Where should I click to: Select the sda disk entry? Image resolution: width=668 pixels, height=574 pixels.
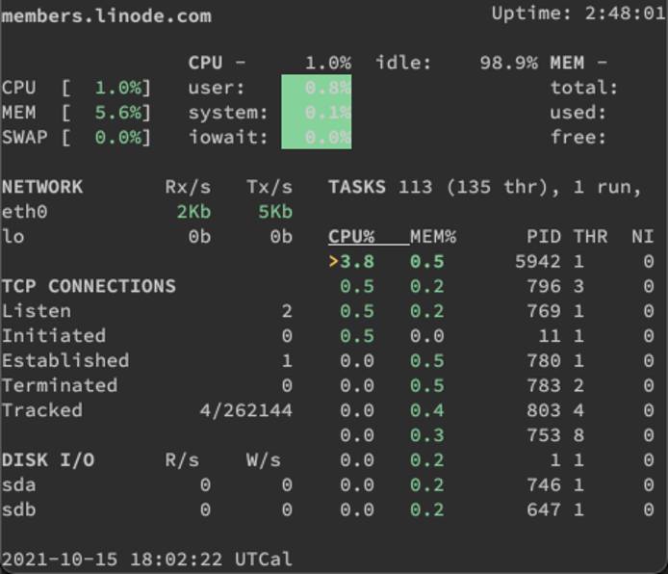pyautogui.click(x=19, y=484)
